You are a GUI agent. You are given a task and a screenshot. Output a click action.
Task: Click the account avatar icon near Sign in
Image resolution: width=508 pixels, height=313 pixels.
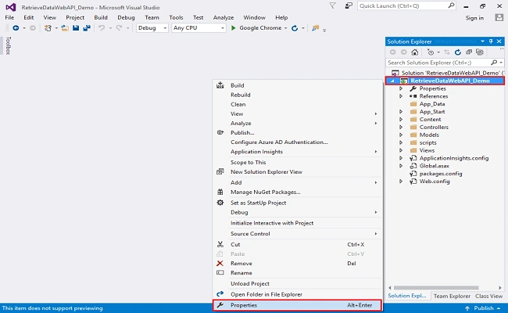tap(499, 17)
